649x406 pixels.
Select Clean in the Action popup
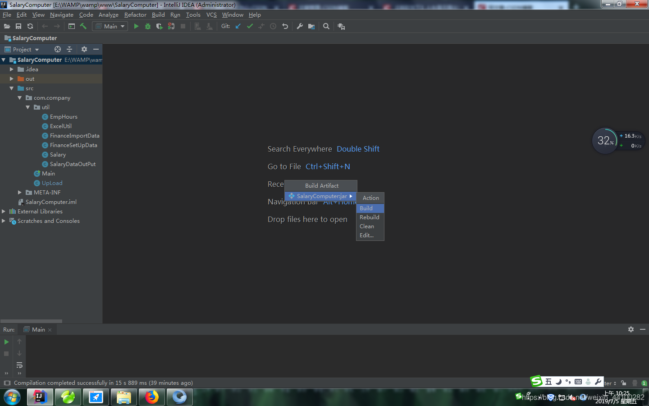tap(370, 226)
